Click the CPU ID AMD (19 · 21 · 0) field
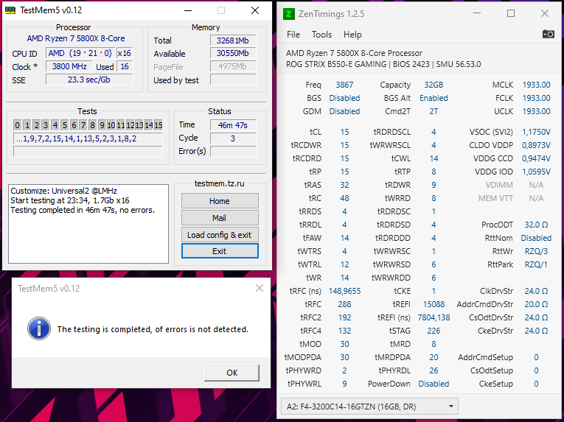This screenshot has width=564, height=422. click(80, 53)
